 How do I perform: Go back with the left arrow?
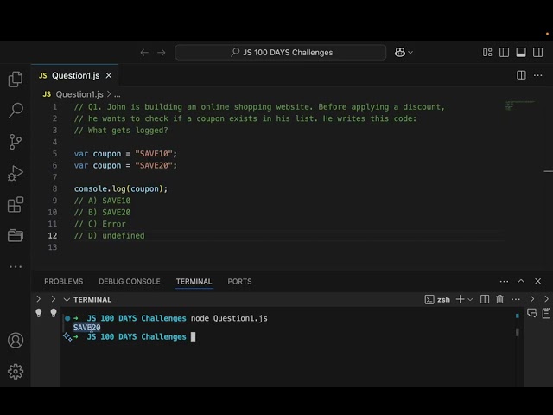click(x=144, y=53)
